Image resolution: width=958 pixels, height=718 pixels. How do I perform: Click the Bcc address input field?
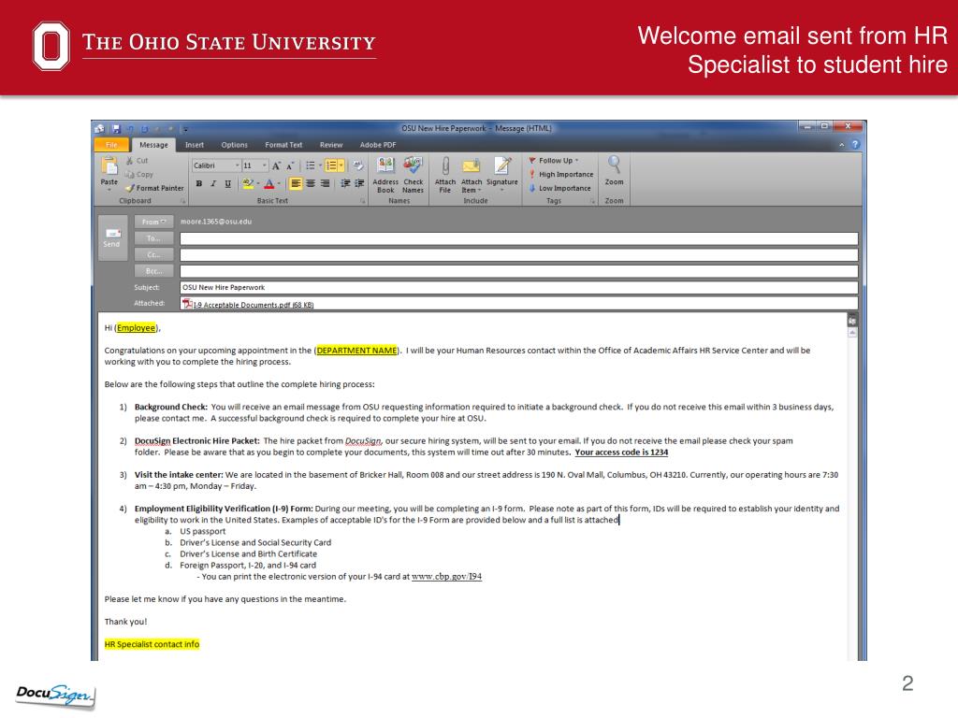pos(518,272)
